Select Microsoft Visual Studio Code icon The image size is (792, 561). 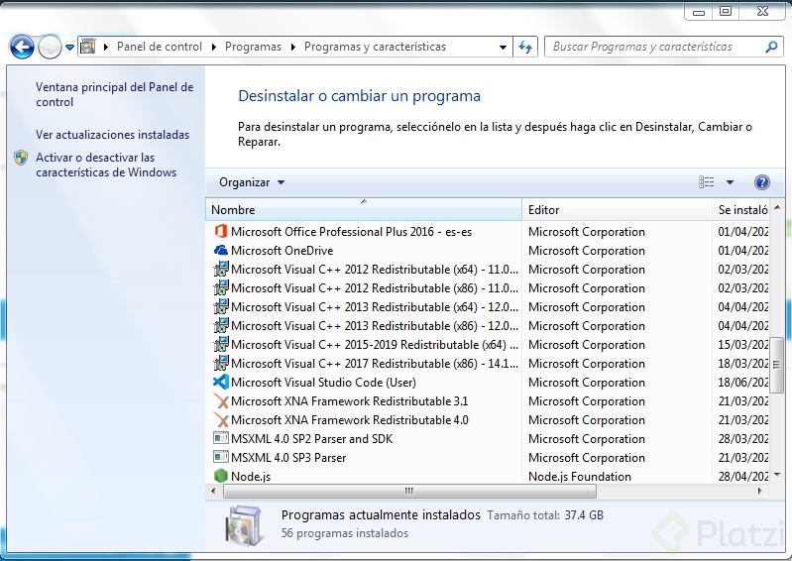(x=221, y=382)
